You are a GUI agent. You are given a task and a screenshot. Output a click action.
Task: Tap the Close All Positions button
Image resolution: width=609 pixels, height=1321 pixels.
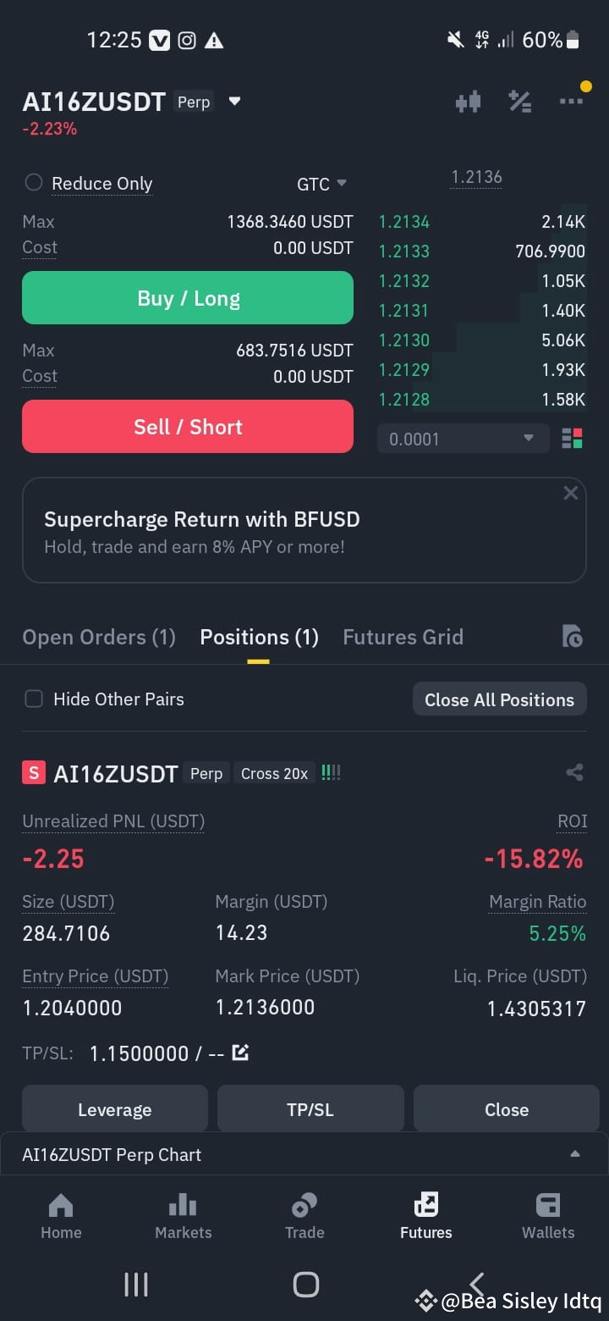pyautogui.click(x=499, y=699)
